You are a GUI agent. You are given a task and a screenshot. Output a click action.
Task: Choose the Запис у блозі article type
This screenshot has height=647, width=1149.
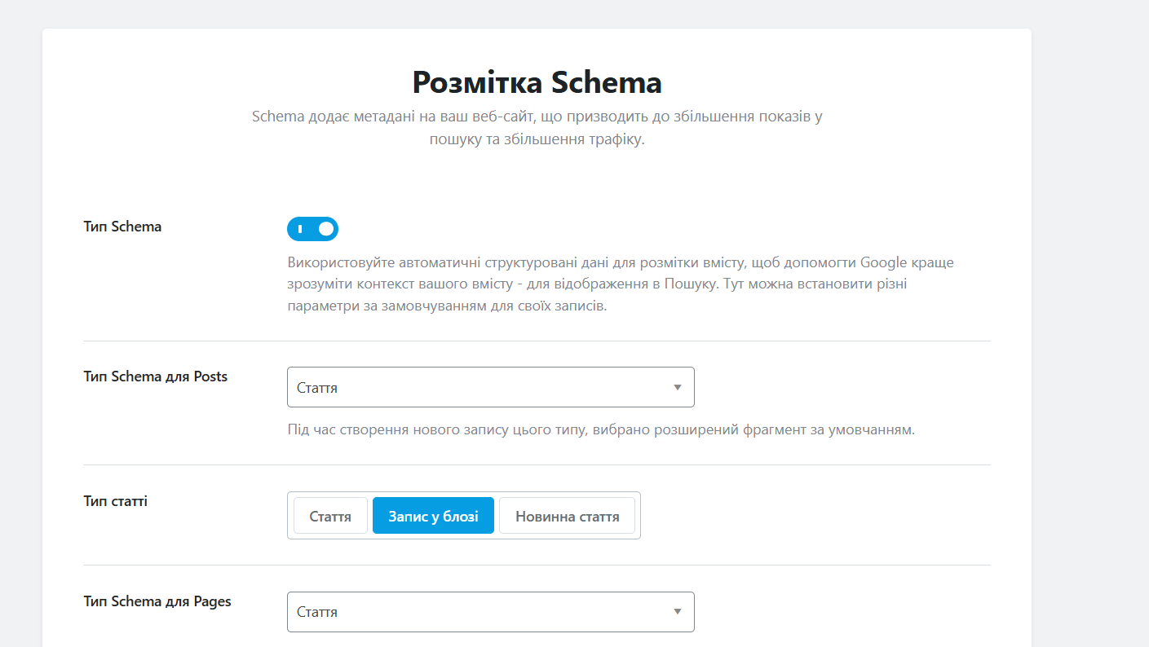click(433, 516)
